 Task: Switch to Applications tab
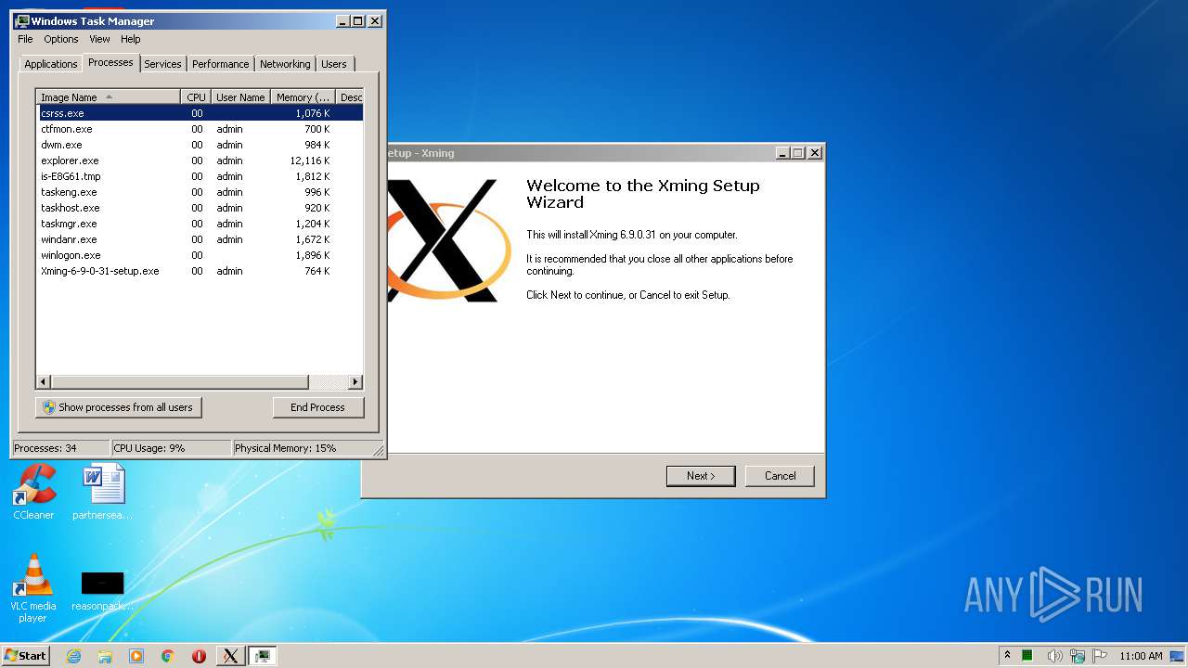50,64
